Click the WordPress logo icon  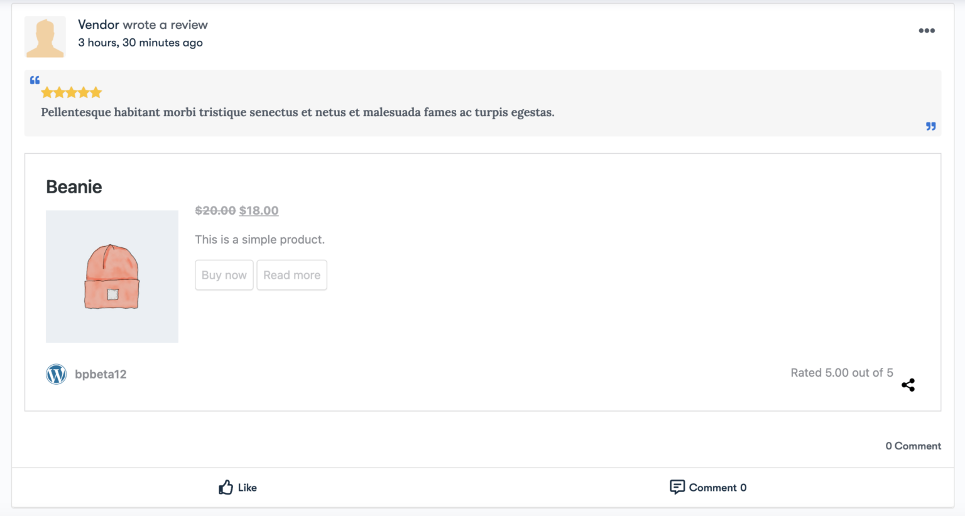coord(57,374)
